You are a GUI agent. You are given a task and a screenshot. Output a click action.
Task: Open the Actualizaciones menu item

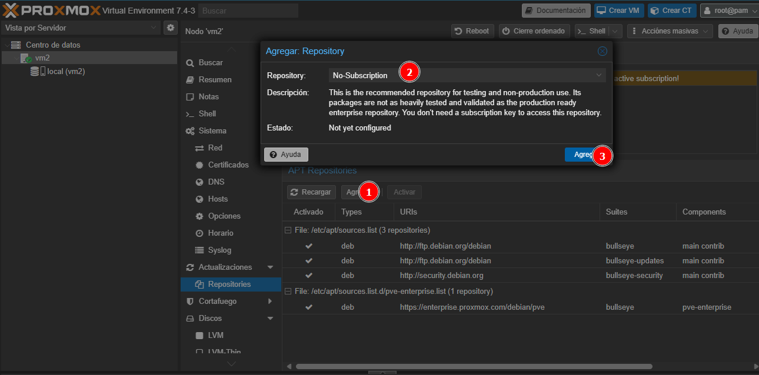click(x=225, y=267)
